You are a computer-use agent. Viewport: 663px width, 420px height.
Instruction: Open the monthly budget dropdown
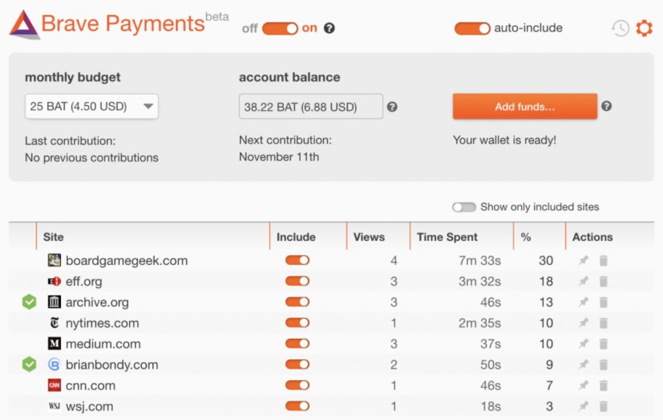click(x=91, y=106)
